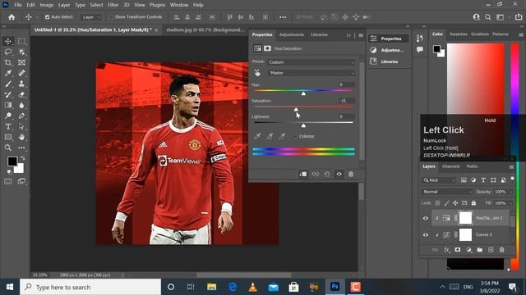The image size is (526, 295).
Task: Select the Move tool in toolbox
Action: [8, 41]
